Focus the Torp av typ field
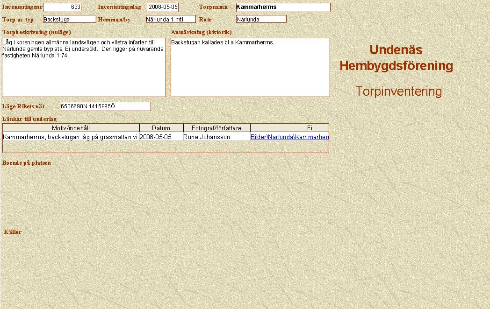 [69, 19]
